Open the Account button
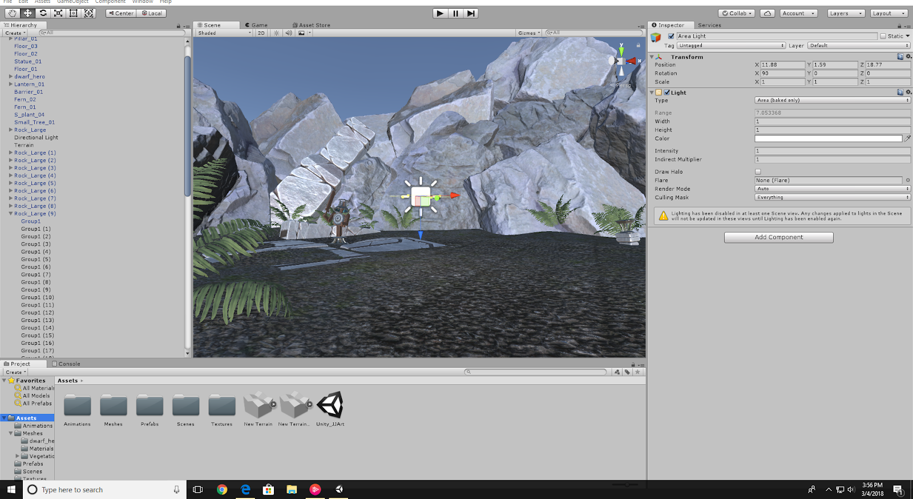The image size is (913, 499). point(798,13)
